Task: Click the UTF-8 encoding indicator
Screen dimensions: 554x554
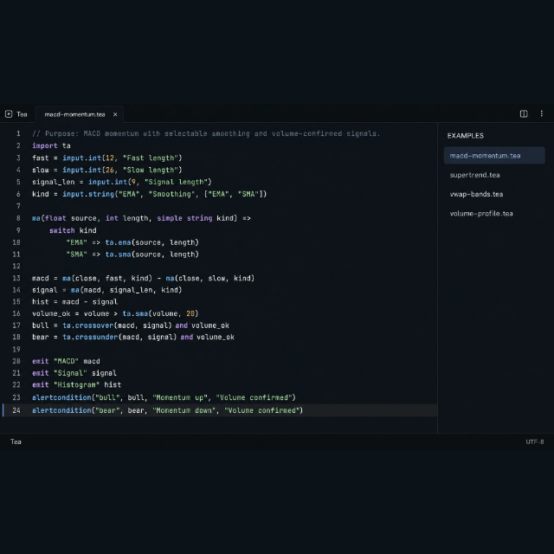Action: pyautogui.click(x=535, y=441)
